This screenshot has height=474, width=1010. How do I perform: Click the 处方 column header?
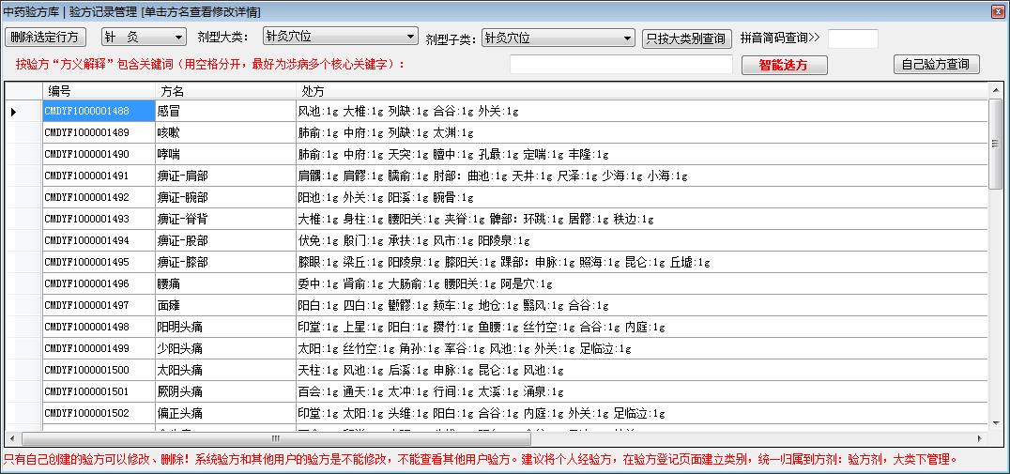pos(638,91)
